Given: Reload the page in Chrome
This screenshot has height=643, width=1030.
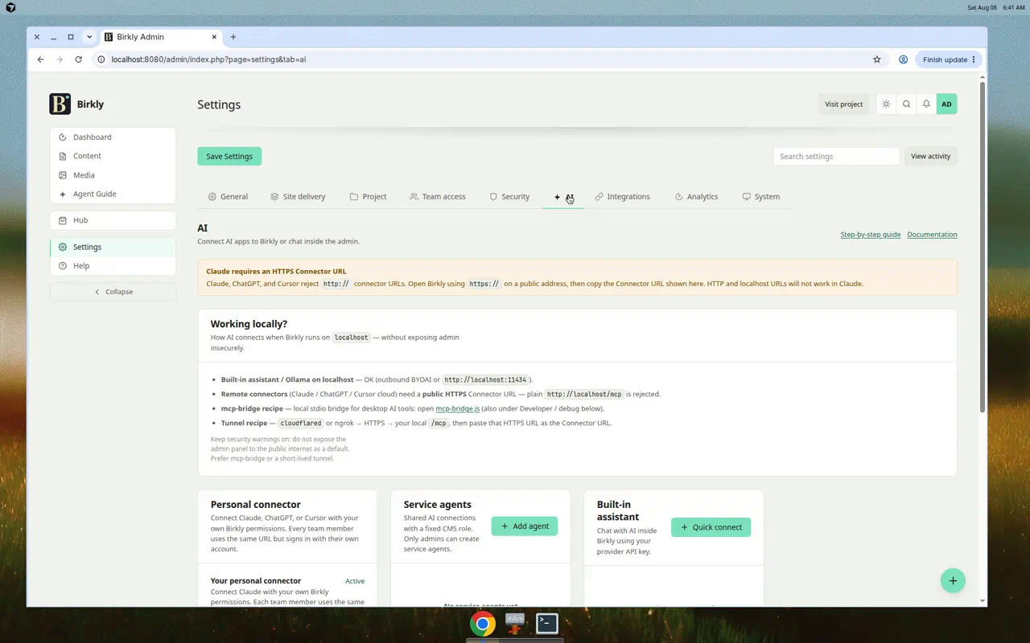Looking at the screenshot, I should (x=78, y=59).
